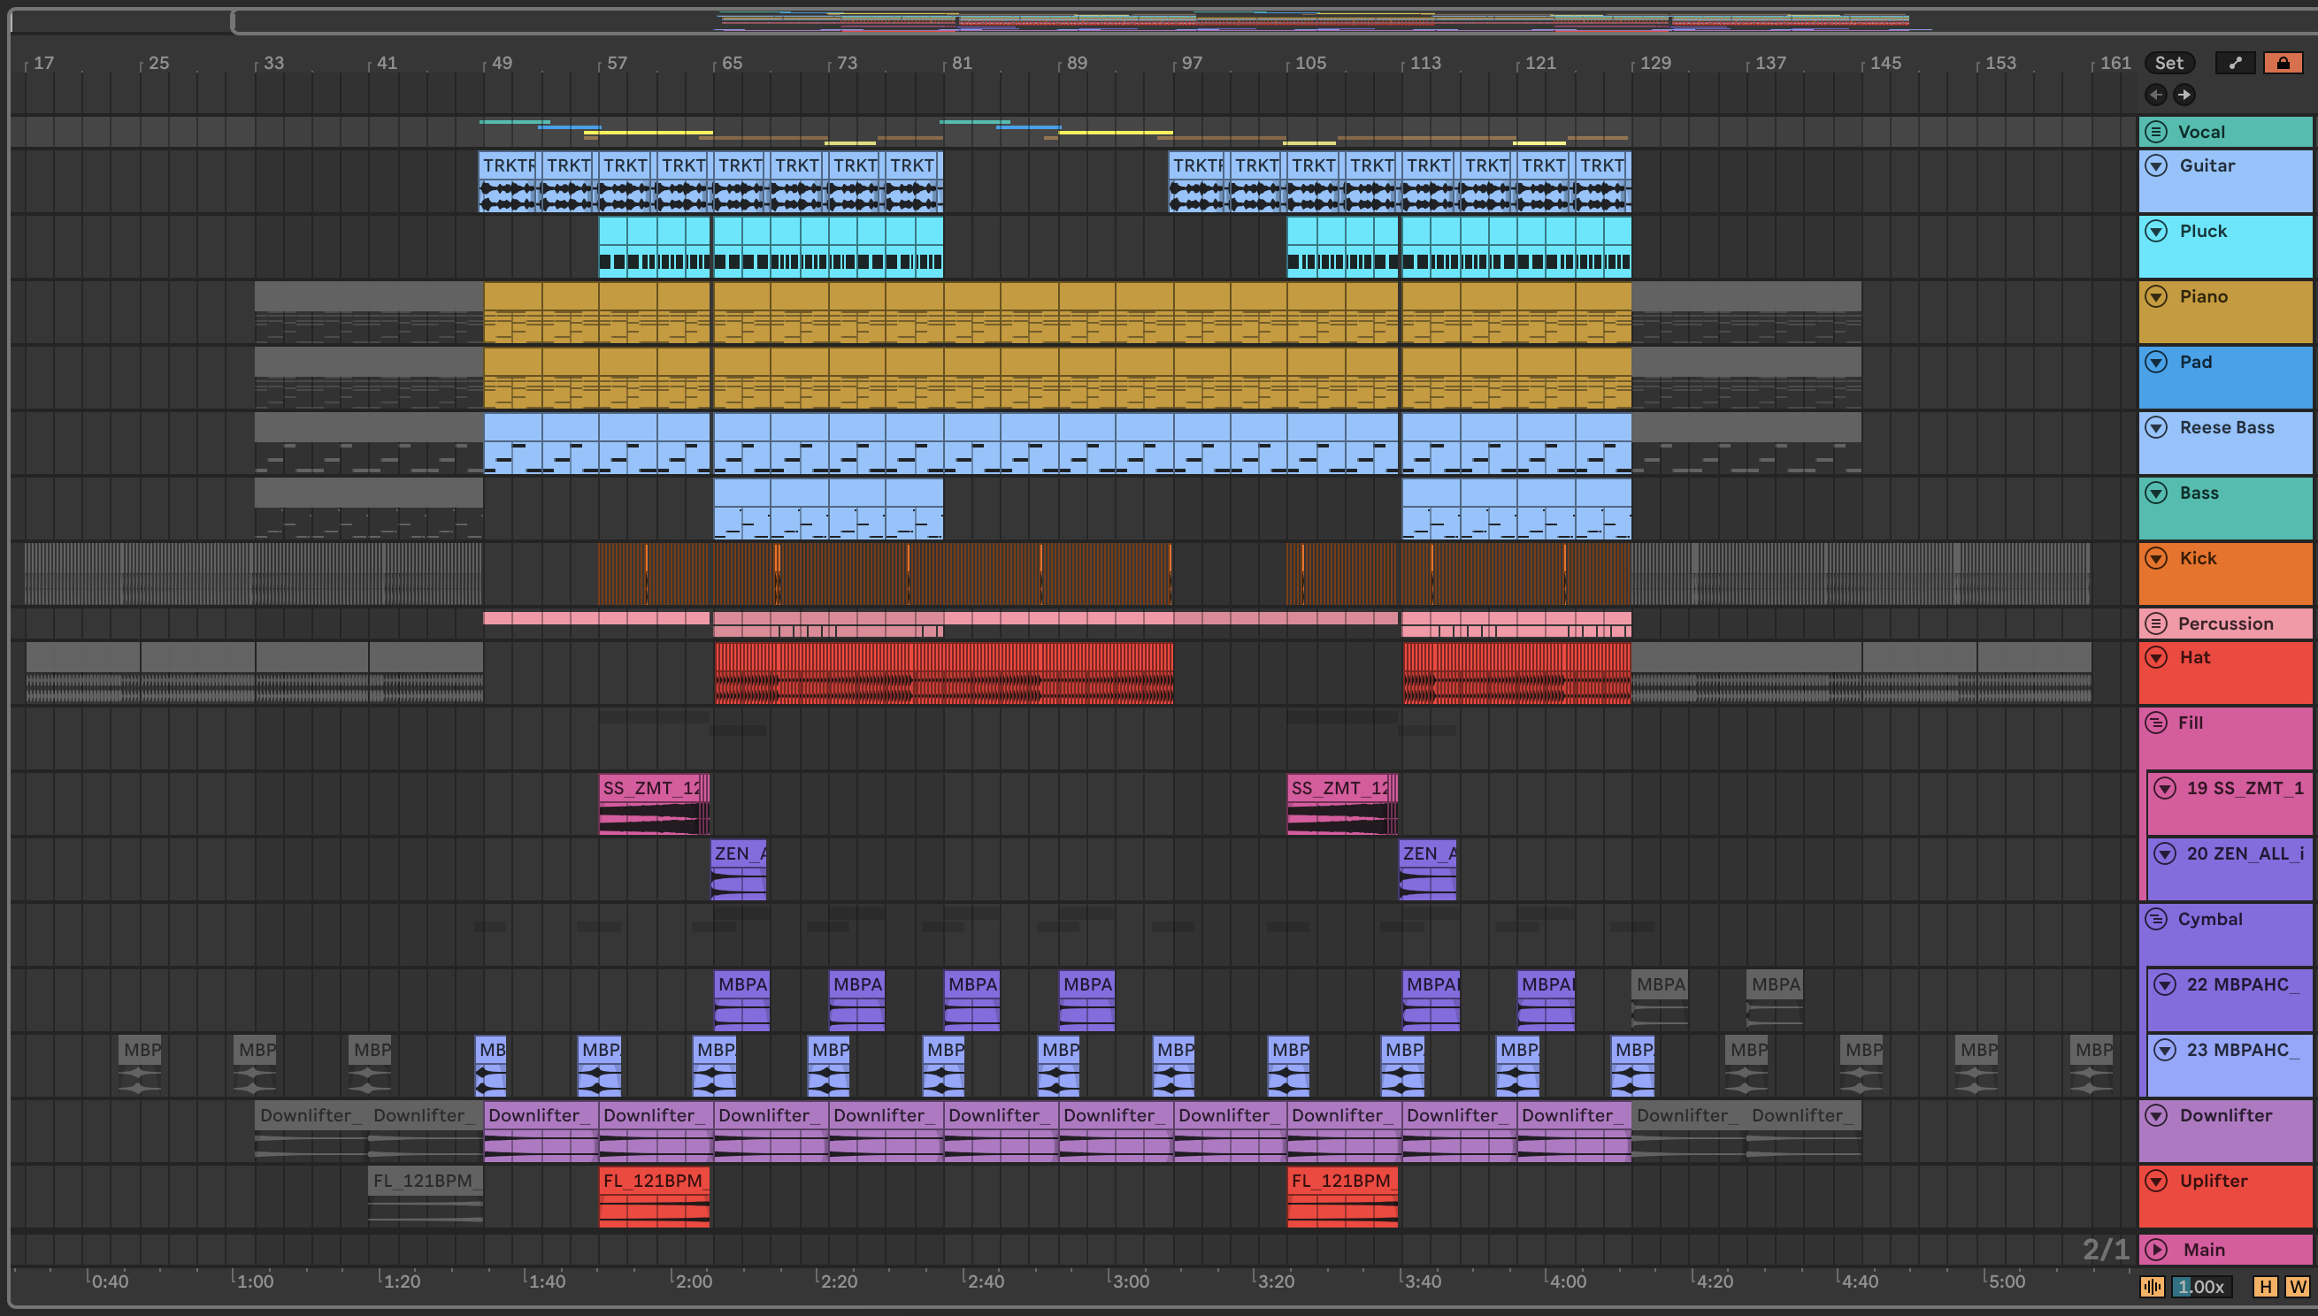The width and height of the screenshot is (2318, 1316).
Task: Click the Set locator button
Action: 2168,63
